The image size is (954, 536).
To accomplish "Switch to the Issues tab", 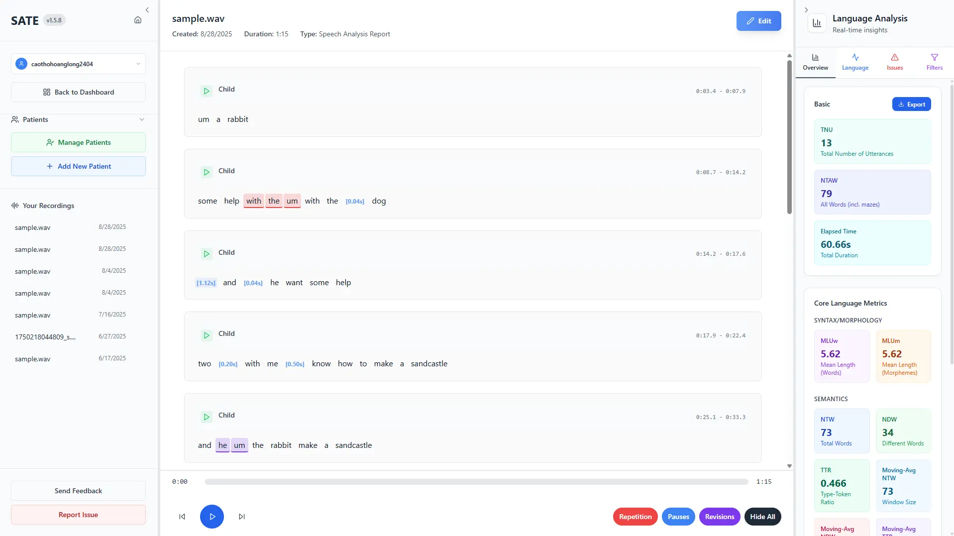I will pos(894,62).
